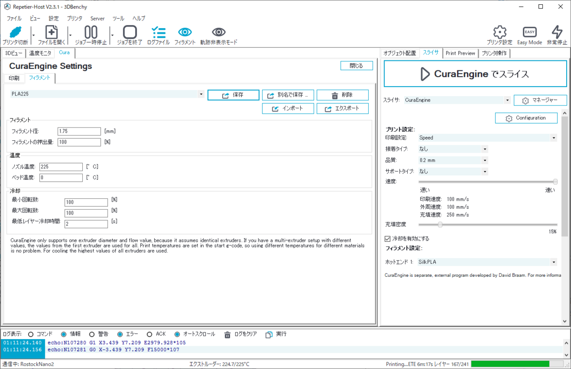
Task: Save the filament profile with 保存
Action: pos(233,95)
